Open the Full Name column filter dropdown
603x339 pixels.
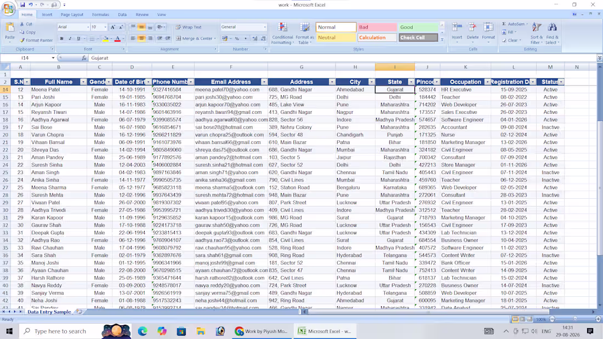pyautogui.click(x=83, y=82)
